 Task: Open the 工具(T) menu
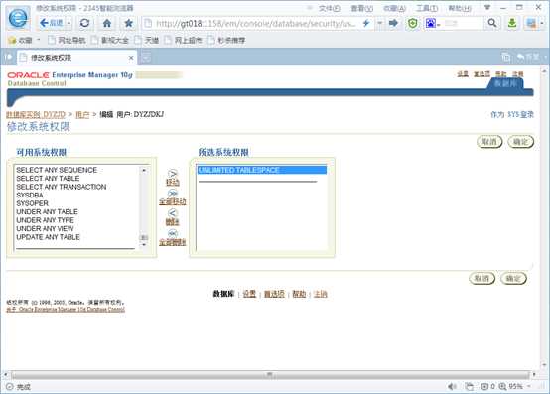point(427,8)
